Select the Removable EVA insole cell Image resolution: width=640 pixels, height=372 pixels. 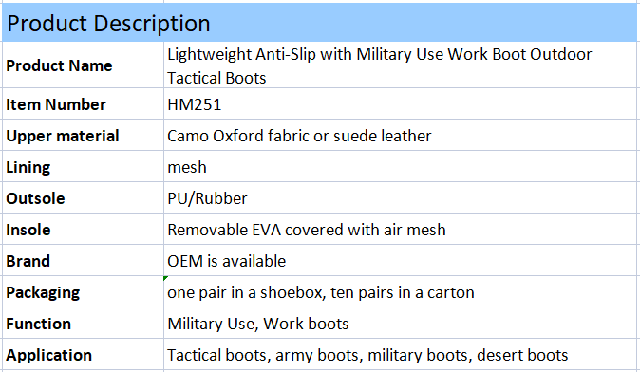pyautogui.click(x=400, y=229)
